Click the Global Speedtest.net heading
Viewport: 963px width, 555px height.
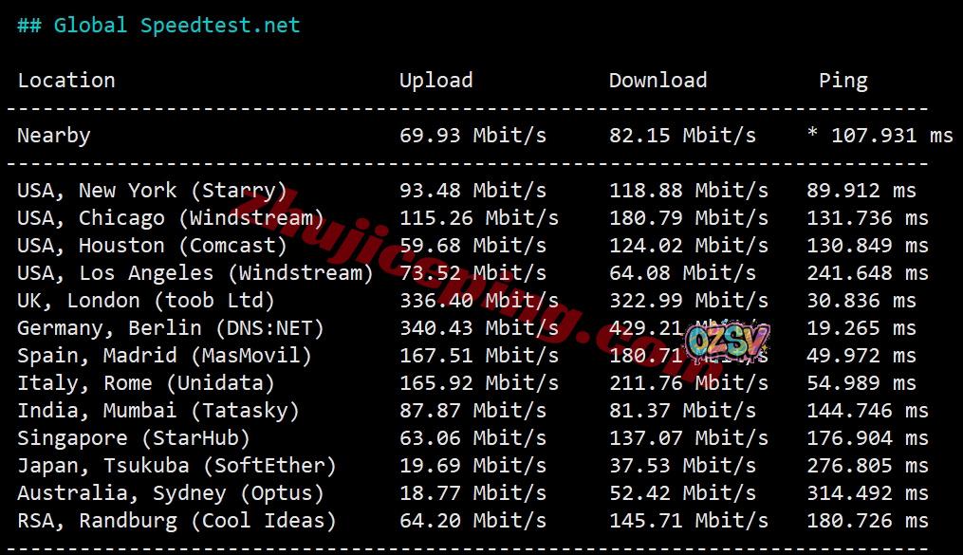pos(158,26)
